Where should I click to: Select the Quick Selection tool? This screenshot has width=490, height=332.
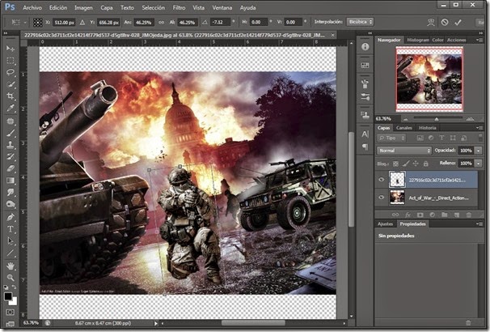coord(11,84)
